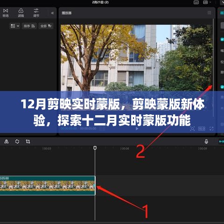Viewport: 224px width, 224px height.
Task: Expand the layout dropdown arrow in title bar
Action: (210, 2)
